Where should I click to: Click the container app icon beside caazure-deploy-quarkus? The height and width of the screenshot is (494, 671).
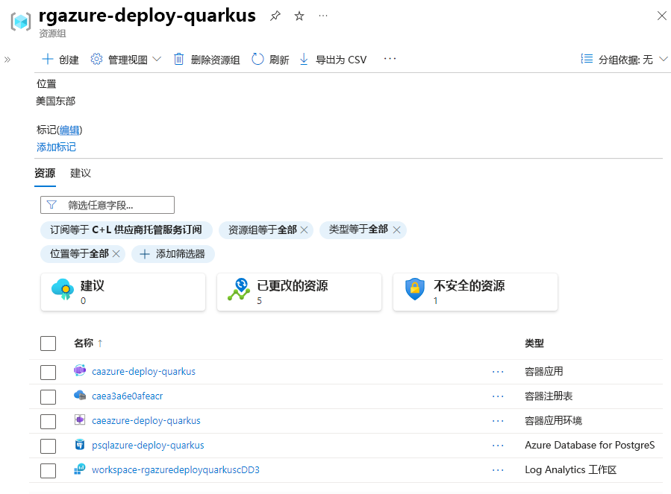(80, 370)
